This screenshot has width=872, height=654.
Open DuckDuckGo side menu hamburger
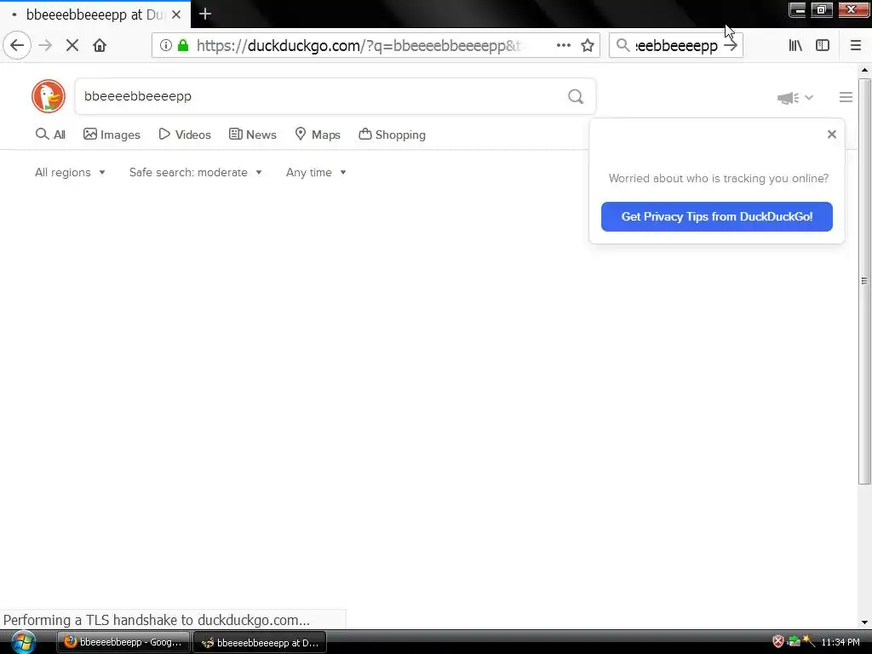[846, 97]
